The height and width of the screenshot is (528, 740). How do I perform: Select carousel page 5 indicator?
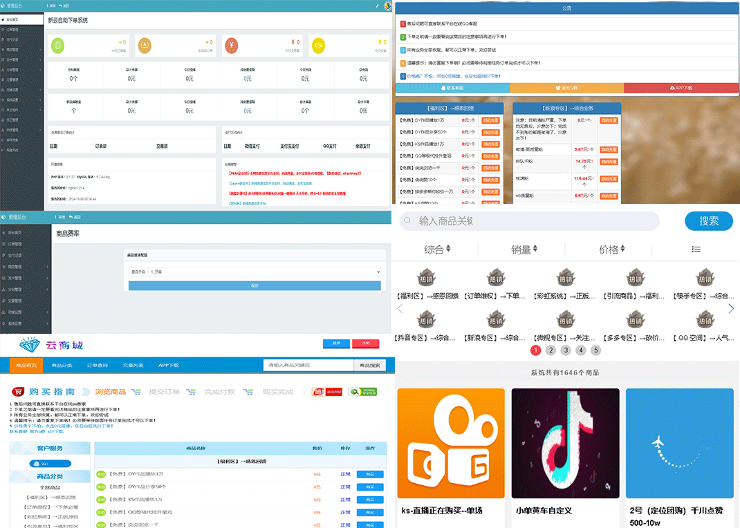coord(596,350)
